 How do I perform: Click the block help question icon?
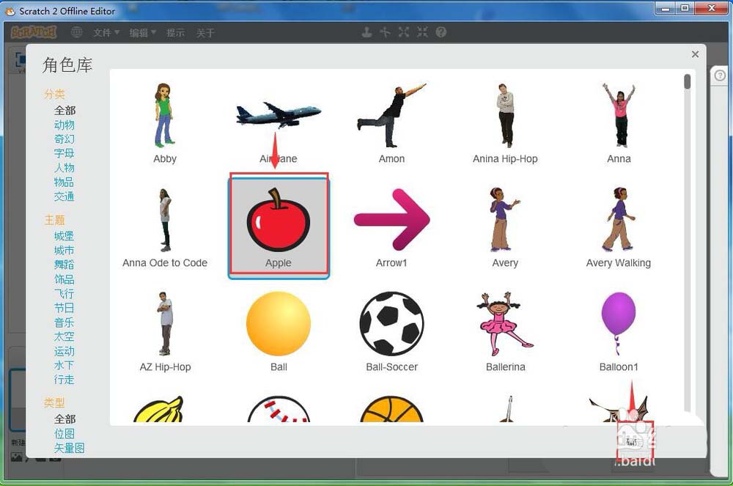click(441, 32)
